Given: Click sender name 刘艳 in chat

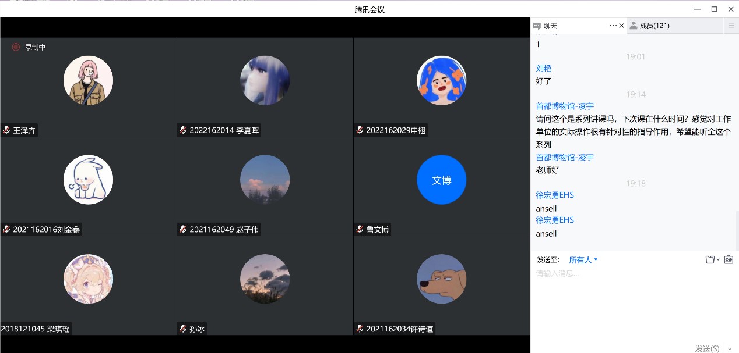Looking at the screenshot, I should pyautogui.click(x=544, y=68).
